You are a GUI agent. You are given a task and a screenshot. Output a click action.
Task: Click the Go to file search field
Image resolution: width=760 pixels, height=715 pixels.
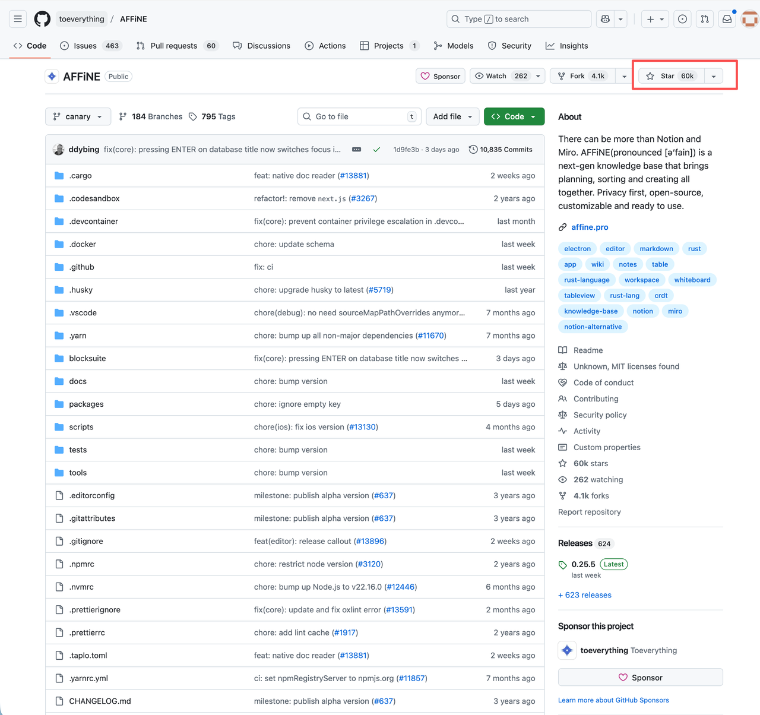359,116
